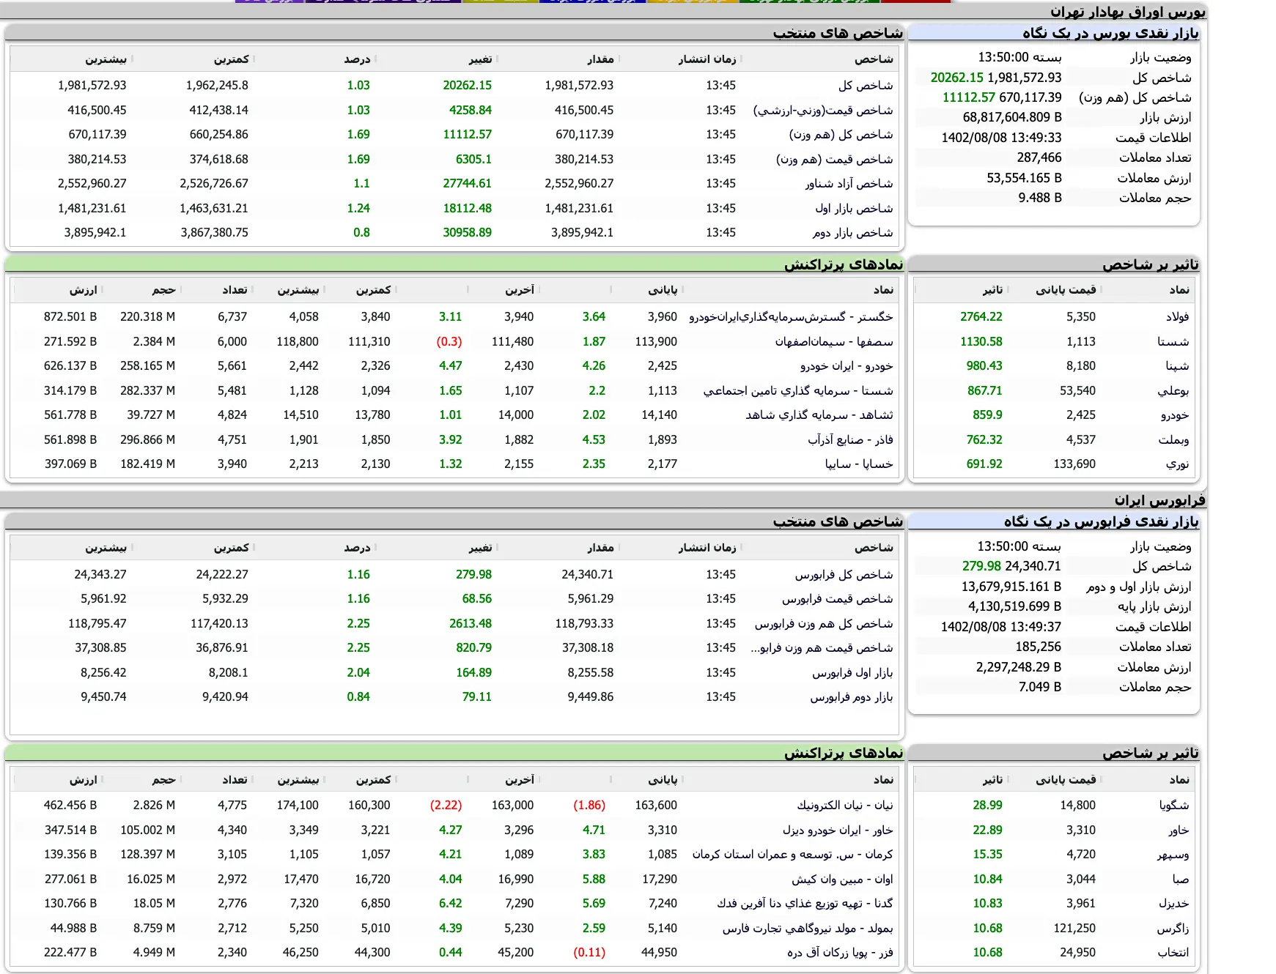The image size is (1276, 974).
Task: Open خساپا - سايپا row
Action: [x=859, y=464]
